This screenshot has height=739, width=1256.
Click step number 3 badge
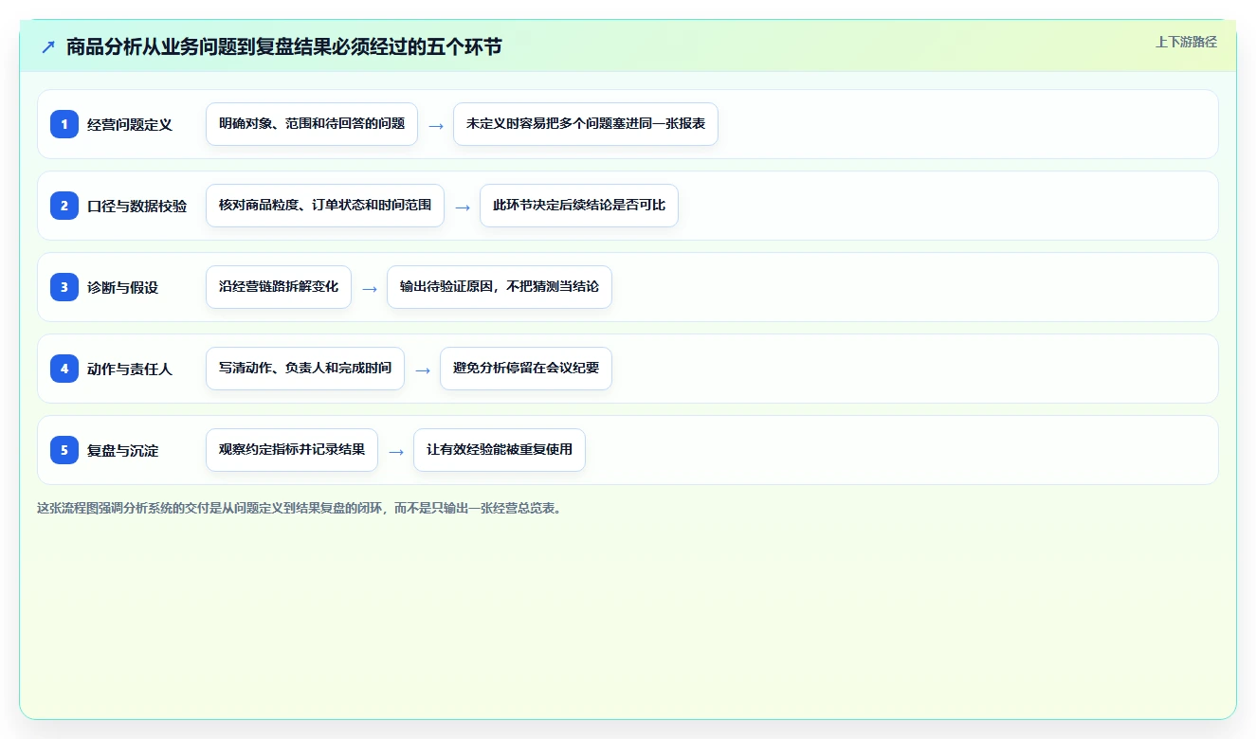[x=64, y=286]
